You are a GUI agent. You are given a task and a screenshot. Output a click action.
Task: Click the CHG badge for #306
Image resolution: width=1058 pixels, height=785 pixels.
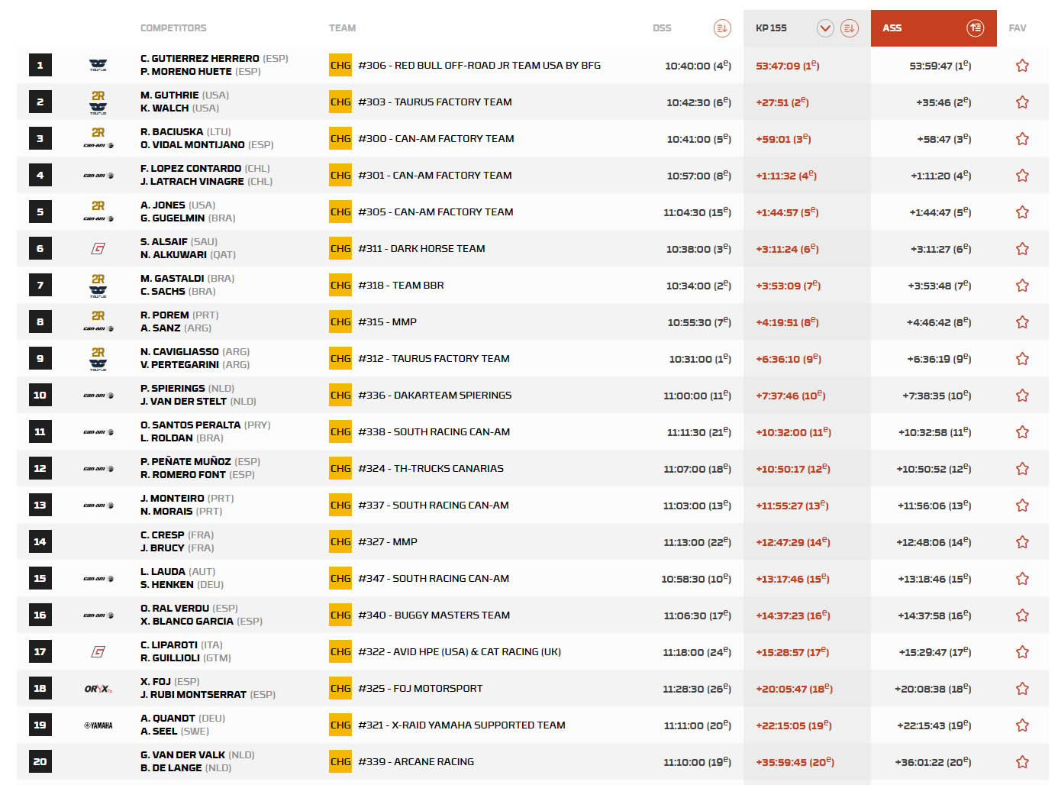pos(340,66)
